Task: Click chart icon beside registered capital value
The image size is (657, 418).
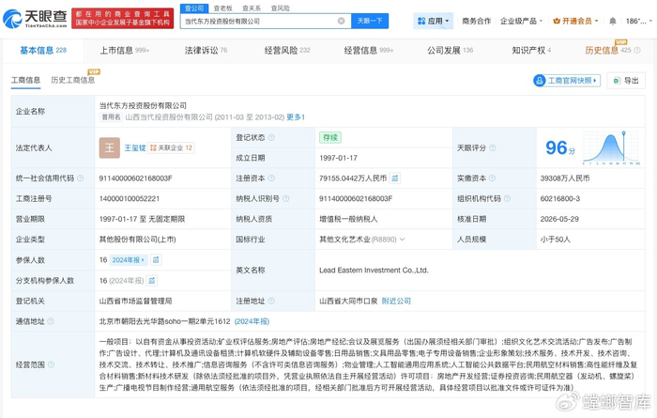Action: [x=395, y=178]
